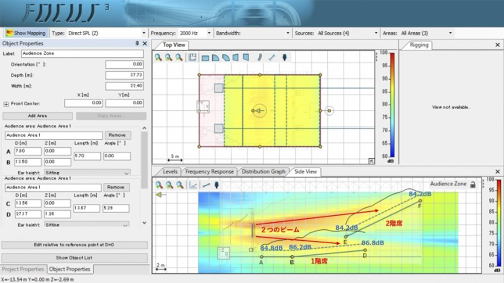Pin the Object Properties panel
The height and width of the screenshot is (283, 504).
coord(137,43)
